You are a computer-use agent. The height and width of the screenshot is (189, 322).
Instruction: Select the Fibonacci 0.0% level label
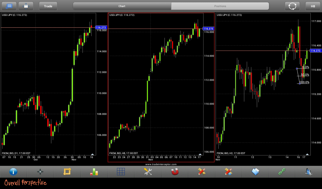[306, 67]
